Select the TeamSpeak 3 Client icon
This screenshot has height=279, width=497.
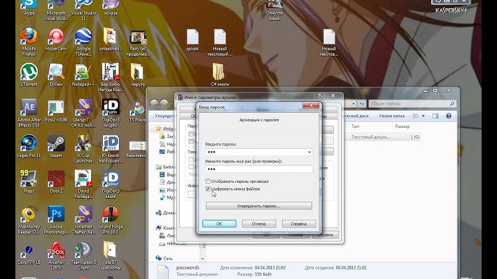tap(83, 256)
